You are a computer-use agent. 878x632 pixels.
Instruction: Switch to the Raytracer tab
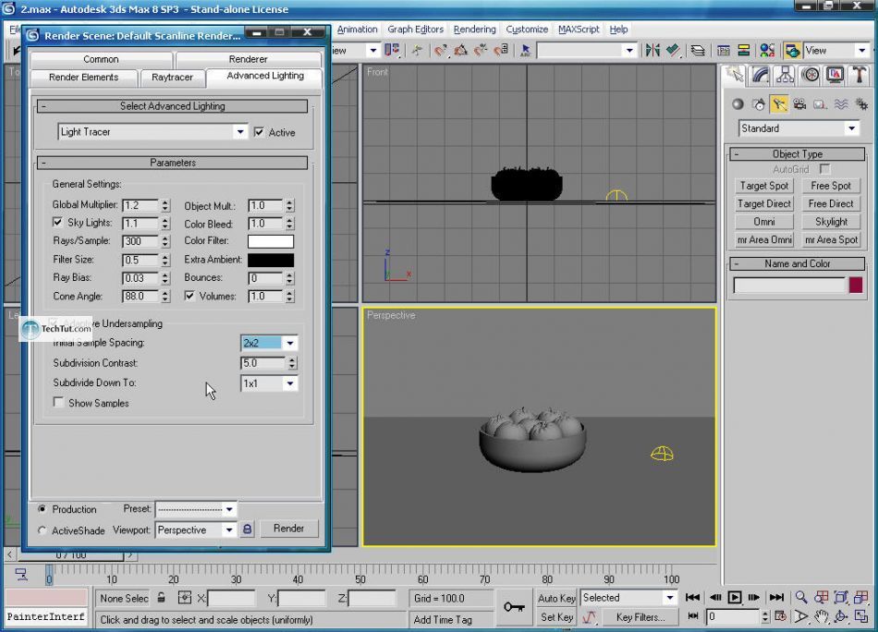(x=172, y=78)
